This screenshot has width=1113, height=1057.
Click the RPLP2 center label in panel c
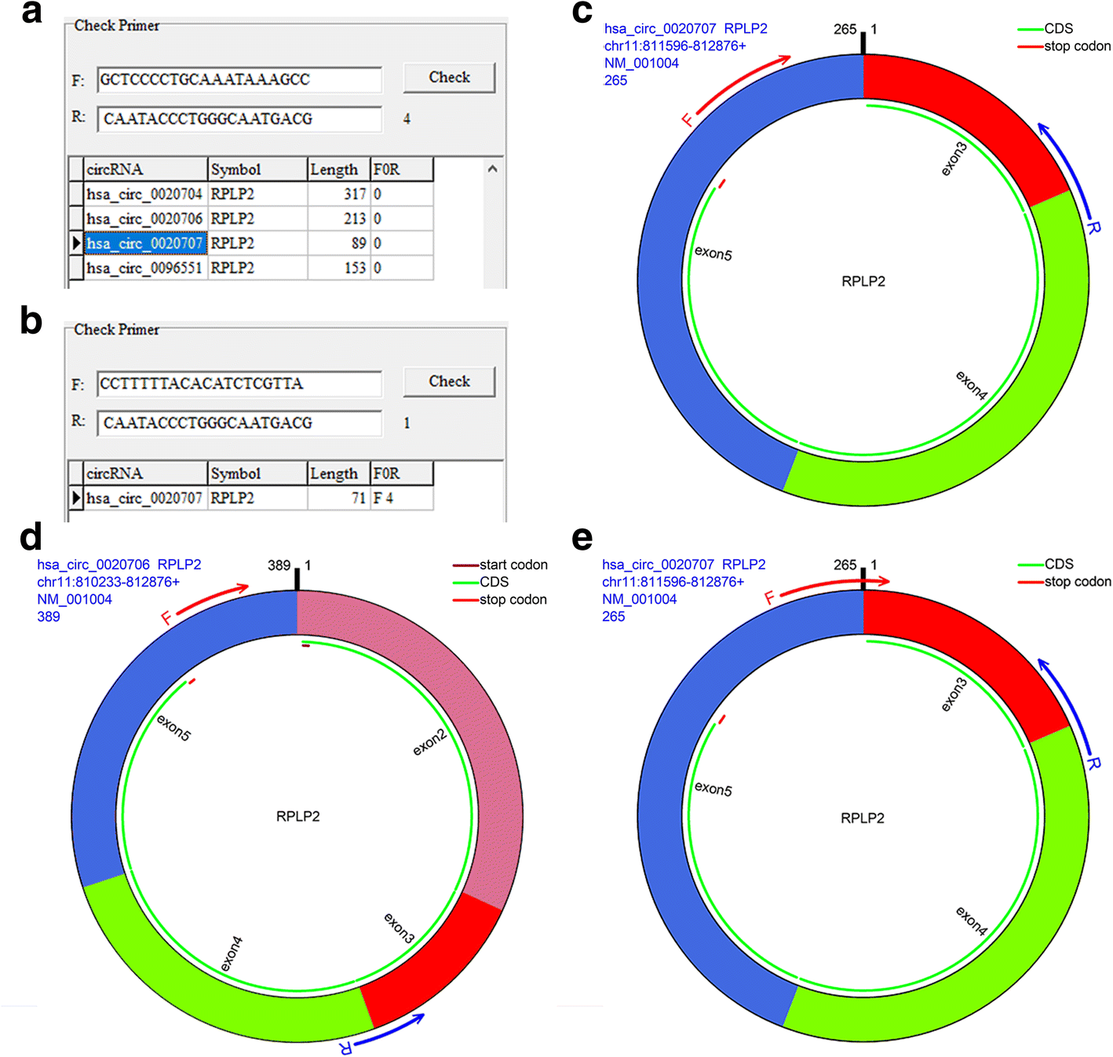863,281
